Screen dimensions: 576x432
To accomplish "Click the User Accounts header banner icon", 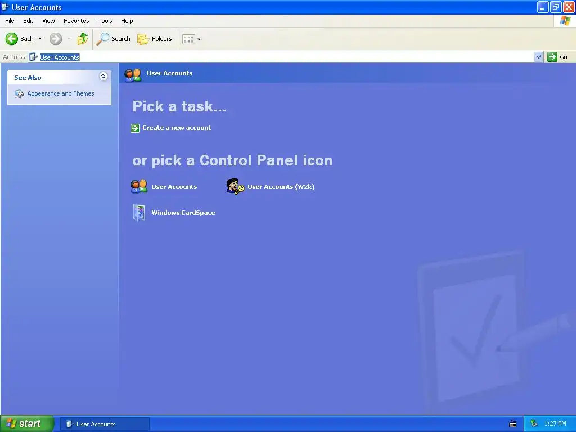I will (x=133, y=75).
